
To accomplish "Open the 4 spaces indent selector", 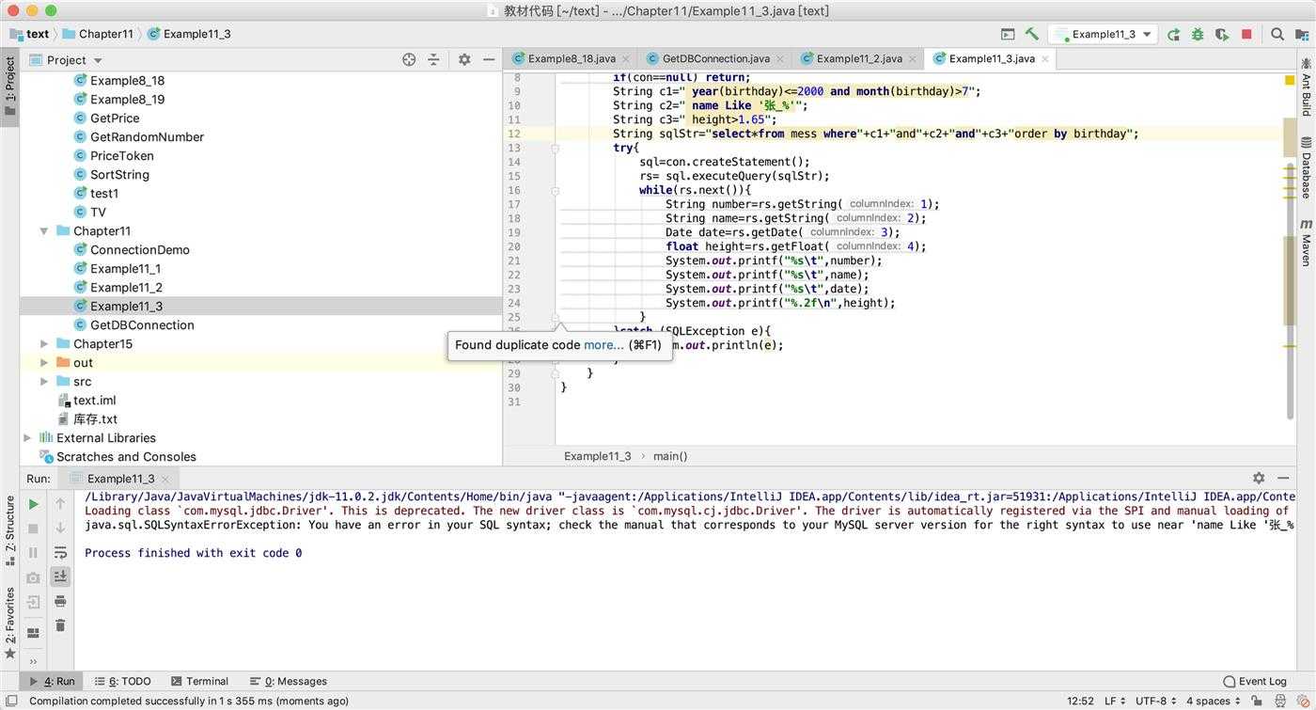I will tap(1214, 701).
